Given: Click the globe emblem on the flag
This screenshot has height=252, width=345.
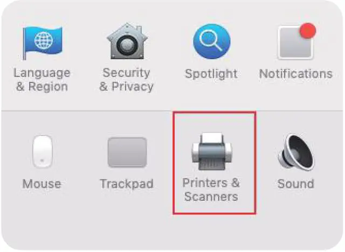Looking at the screenshot, I should (x=44, y=40).
